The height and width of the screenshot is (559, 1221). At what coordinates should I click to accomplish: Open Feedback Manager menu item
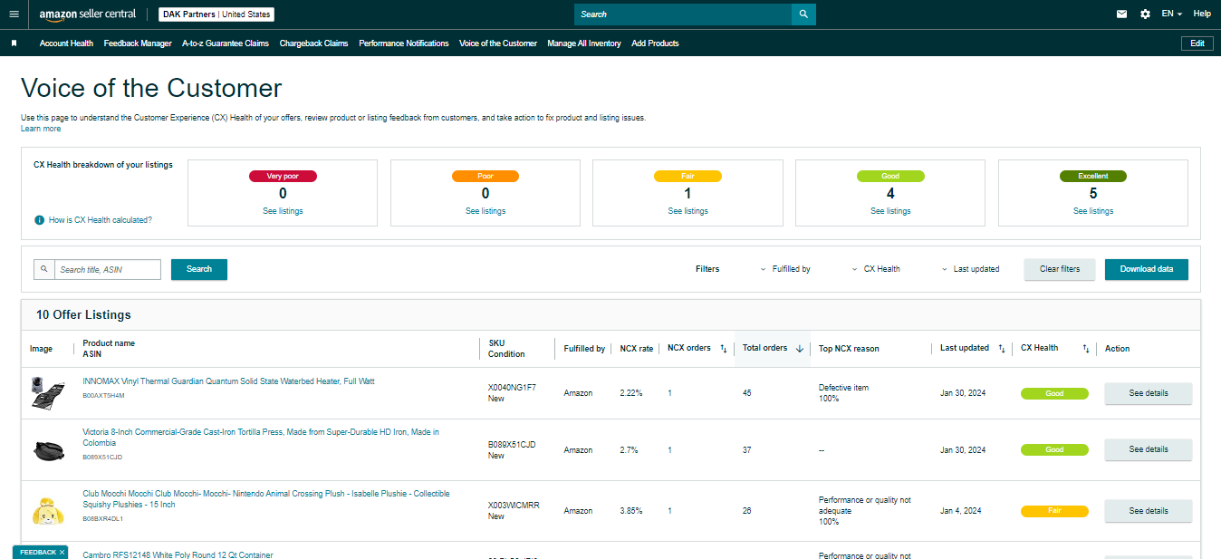[138, 43]
